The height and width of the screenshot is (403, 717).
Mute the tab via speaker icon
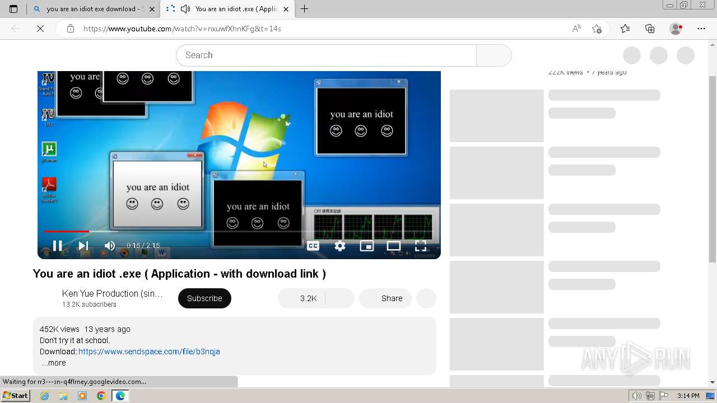tap(185, 9)
